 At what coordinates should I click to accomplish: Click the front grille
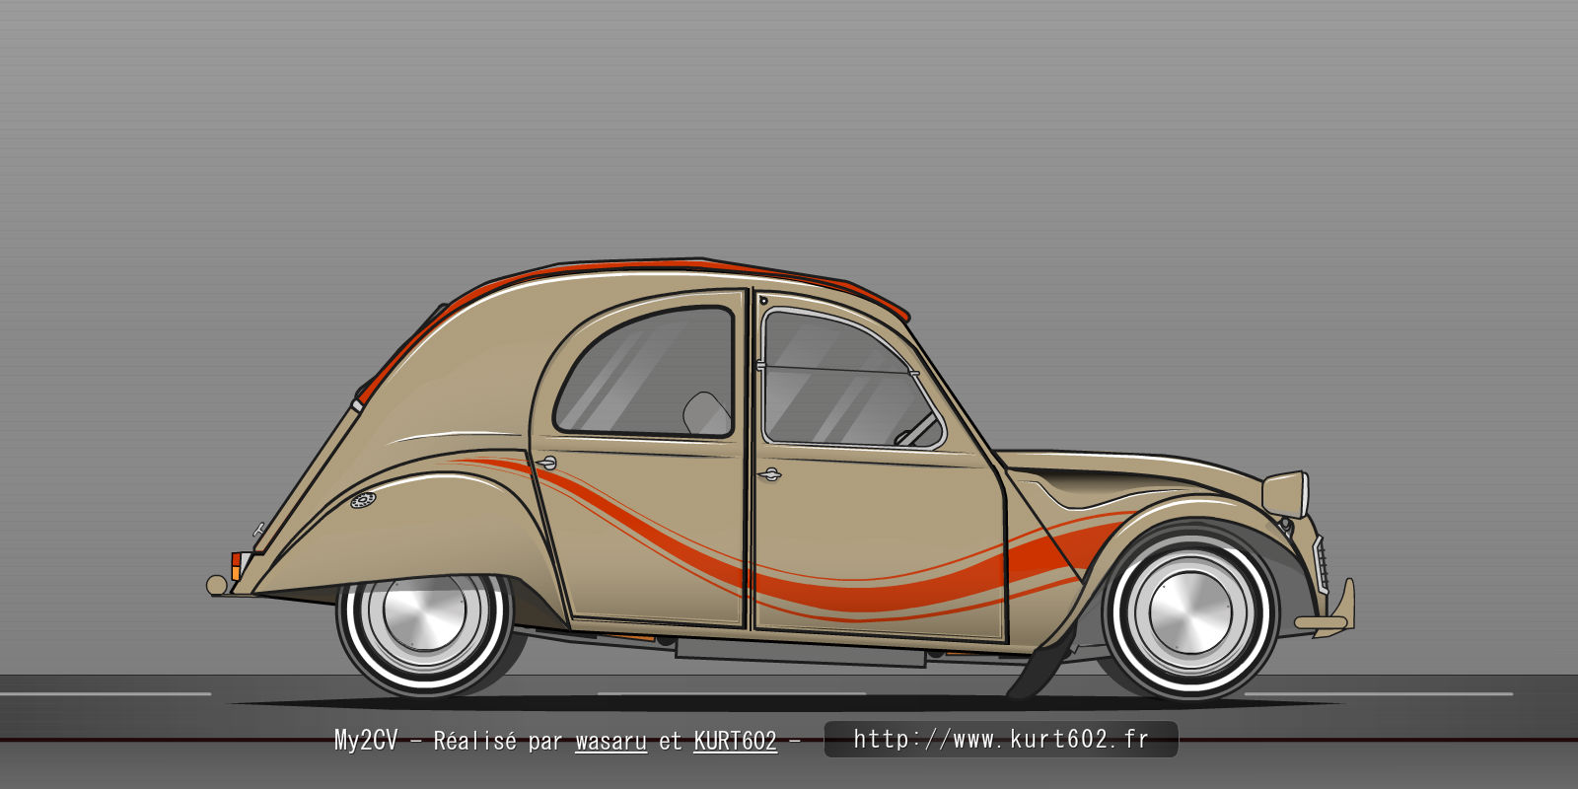click(1321, 564)
